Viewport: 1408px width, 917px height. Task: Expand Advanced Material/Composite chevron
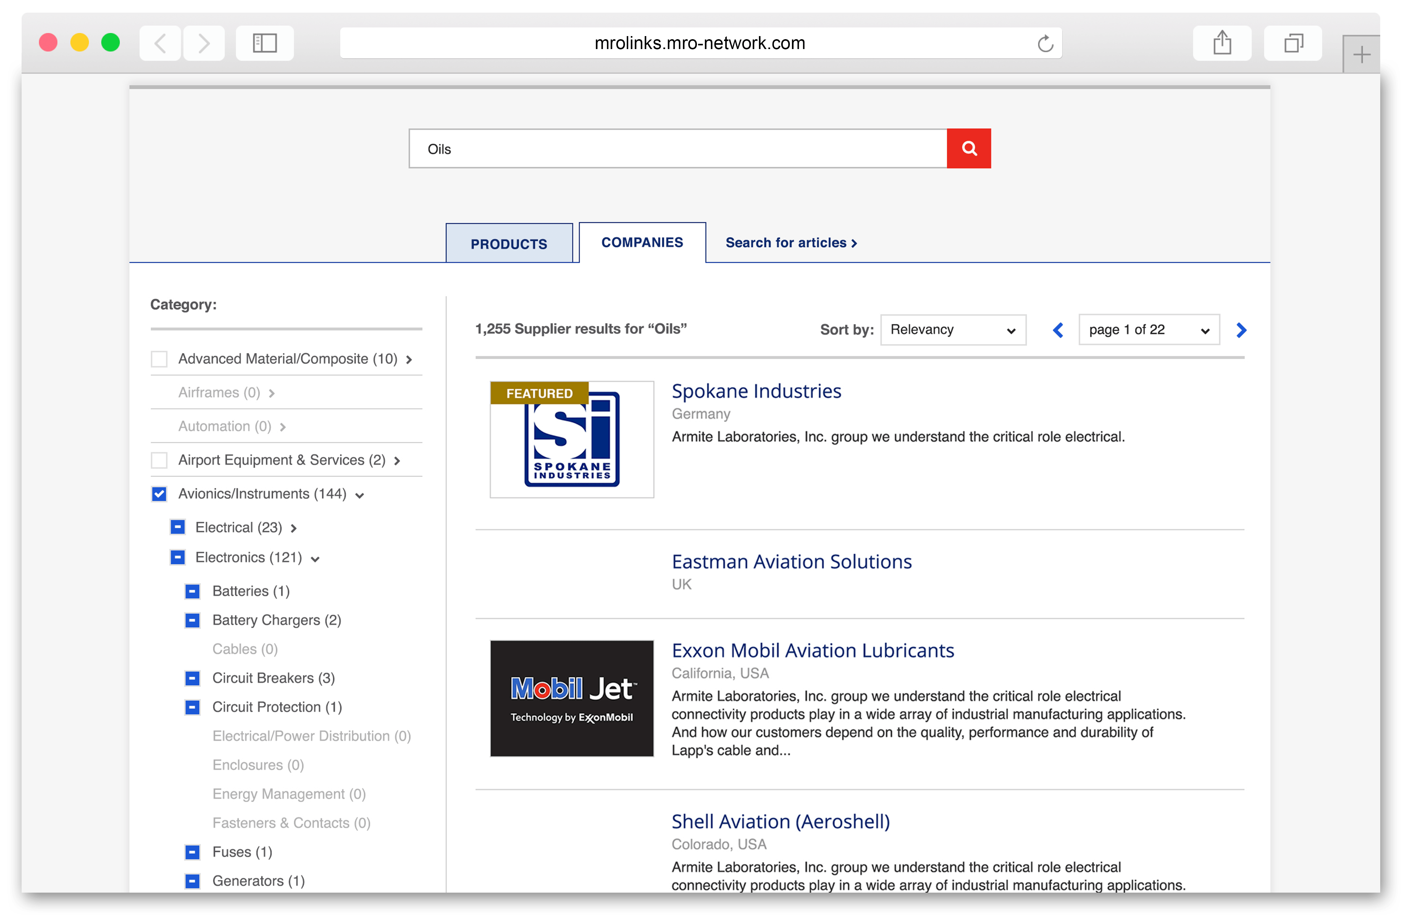click(409, 359)
